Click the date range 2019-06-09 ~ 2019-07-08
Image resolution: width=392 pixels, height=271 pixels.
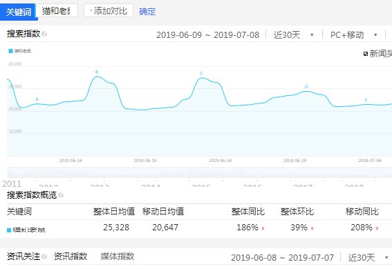tap(207, 35)
